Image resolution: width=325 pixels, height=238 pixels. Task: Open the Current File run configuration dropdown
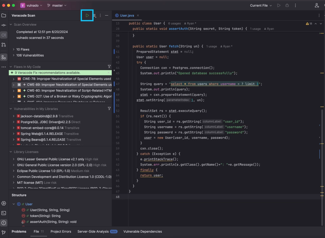click(x=261, y=5)
